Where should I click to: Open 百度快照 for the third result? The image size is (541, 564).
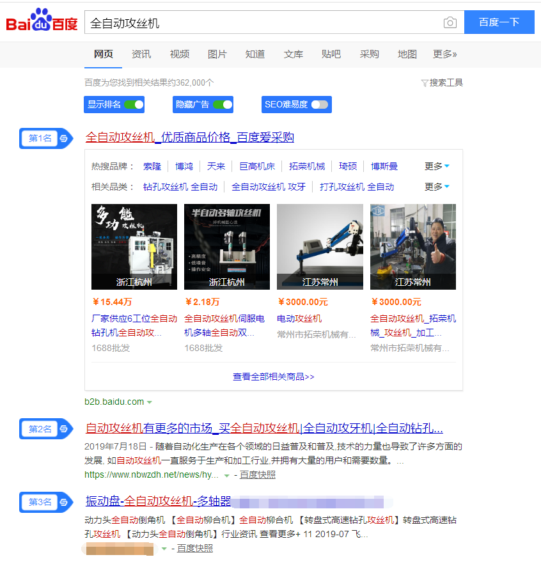pyautogui.click(x=195, y=549)
